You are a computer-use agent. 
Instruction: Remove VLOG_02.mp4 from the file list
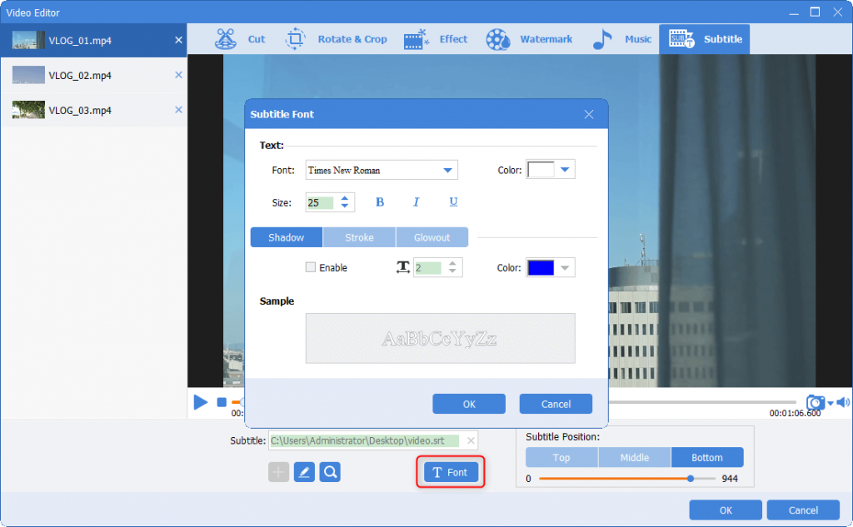coord(178,75)
